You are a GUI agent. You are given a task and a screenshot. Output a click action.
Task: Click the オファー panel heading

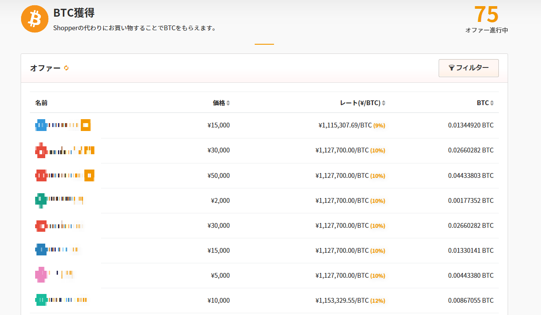pyautogui.click(x=45, y=68)
